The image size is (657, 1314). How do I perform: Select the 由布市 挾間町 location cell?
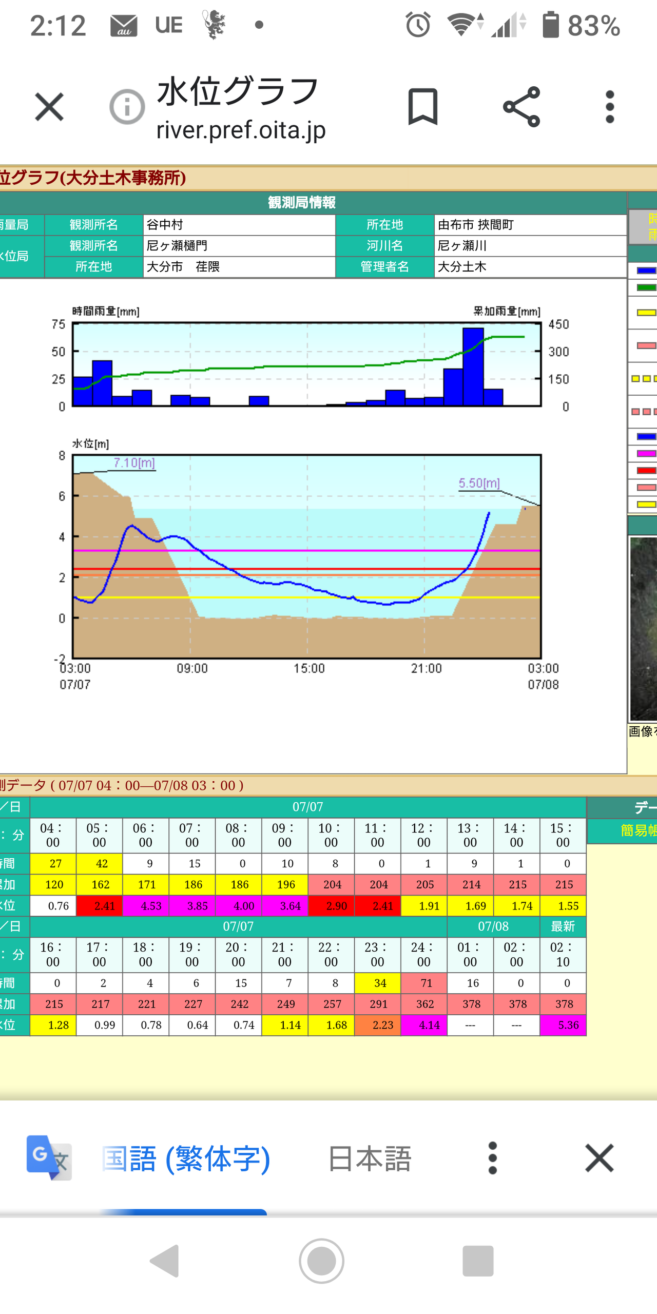(x=530, y=225)
